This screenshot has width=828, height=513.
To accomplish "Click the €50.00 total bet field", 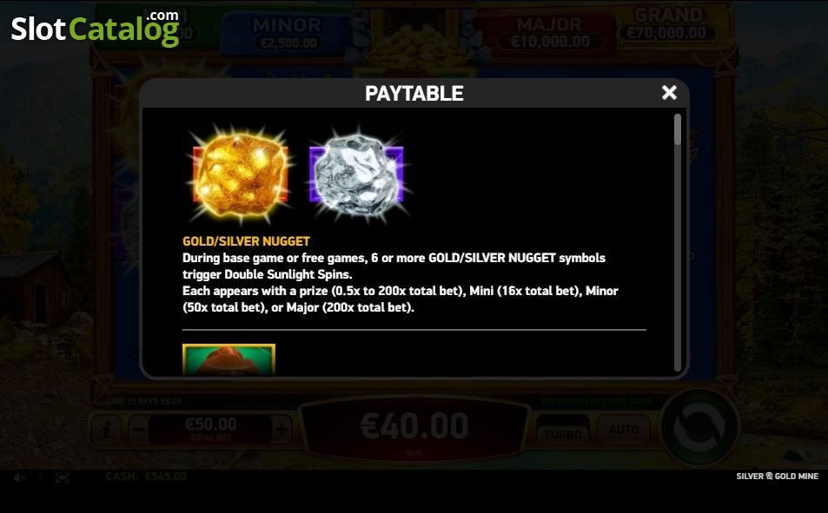I will click(x=211, y=429).
